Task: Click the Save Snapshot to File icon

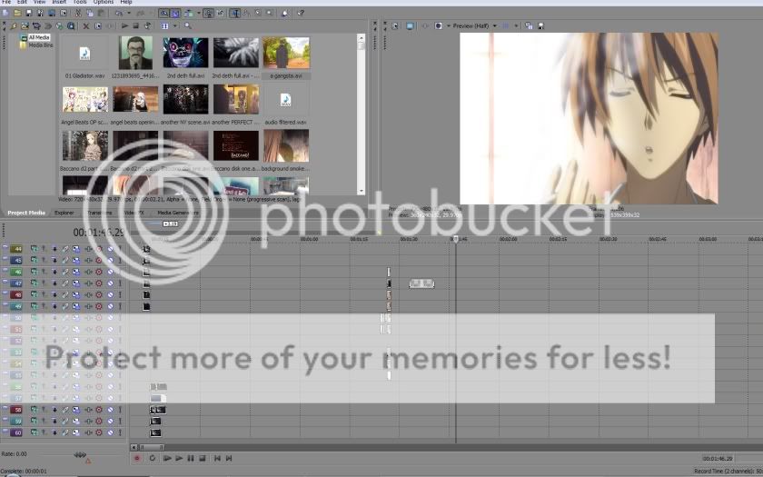Action: (540, 25)
